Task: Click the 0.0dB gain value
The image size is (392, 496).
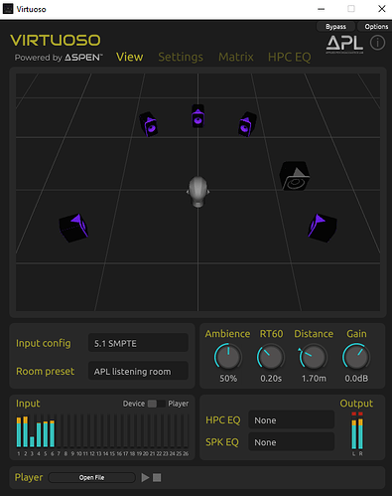Action: click(356, 378)
